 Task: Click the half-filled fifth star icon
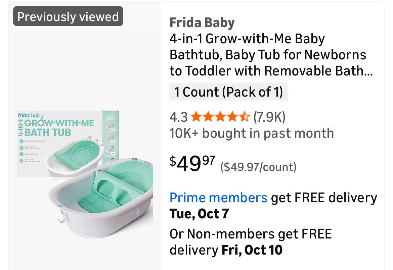pos(245,117)
